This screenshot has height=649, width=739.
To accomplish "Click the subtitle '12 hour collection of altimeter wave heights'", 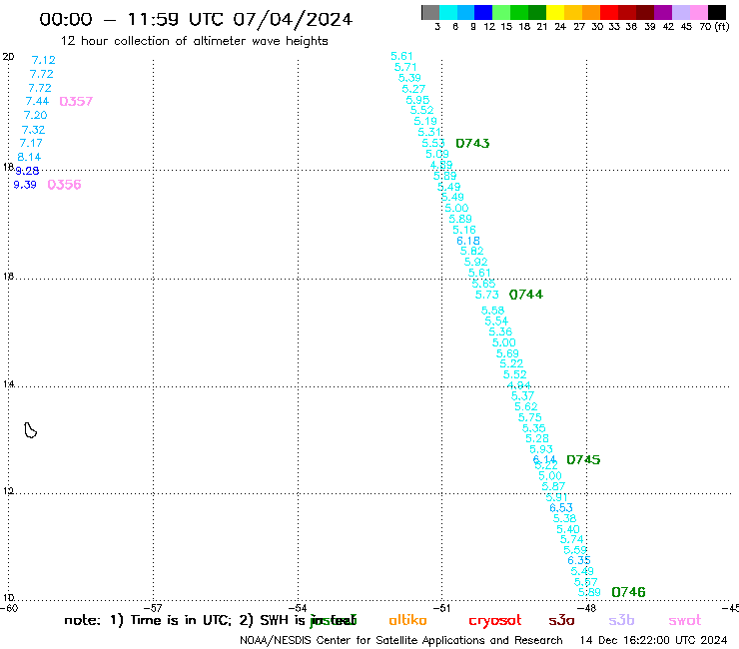I will coord(195,41).
